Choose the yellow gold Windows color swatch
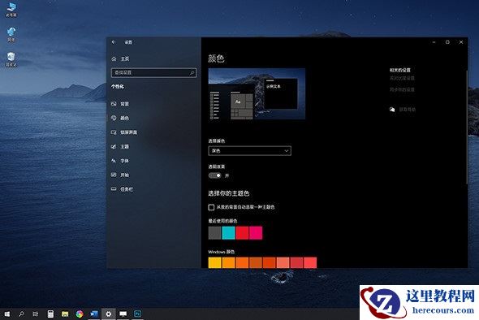The image size is (479, 320). tap(214, 263)
